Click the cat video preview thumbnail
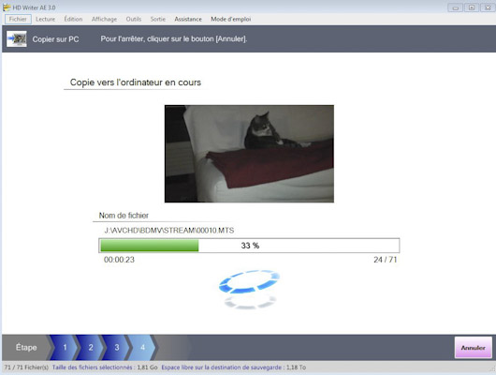 pyautogui.click(x=249, y=154)
